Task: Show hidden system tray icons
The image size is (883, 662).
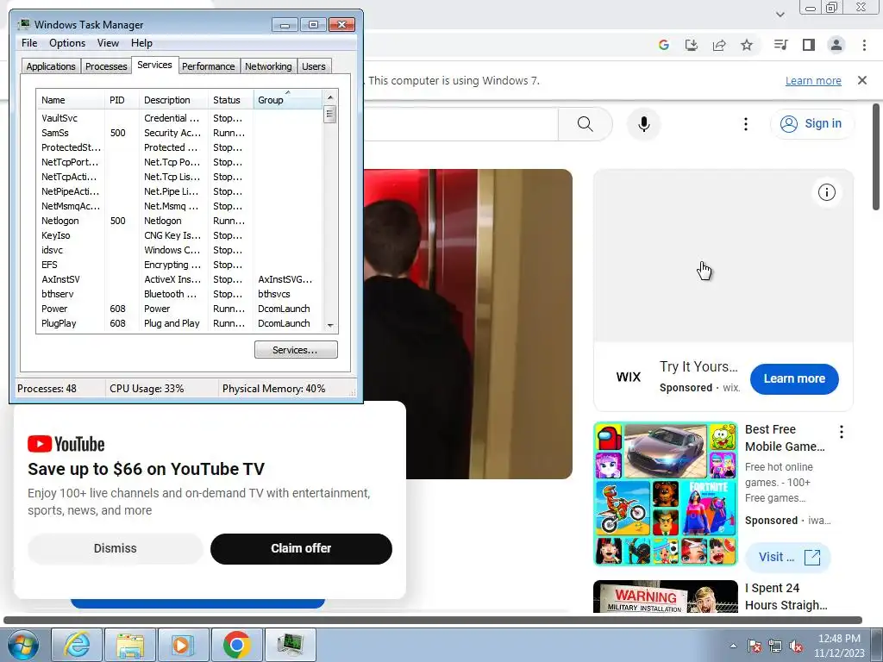Action: click(x=733, y=646)
